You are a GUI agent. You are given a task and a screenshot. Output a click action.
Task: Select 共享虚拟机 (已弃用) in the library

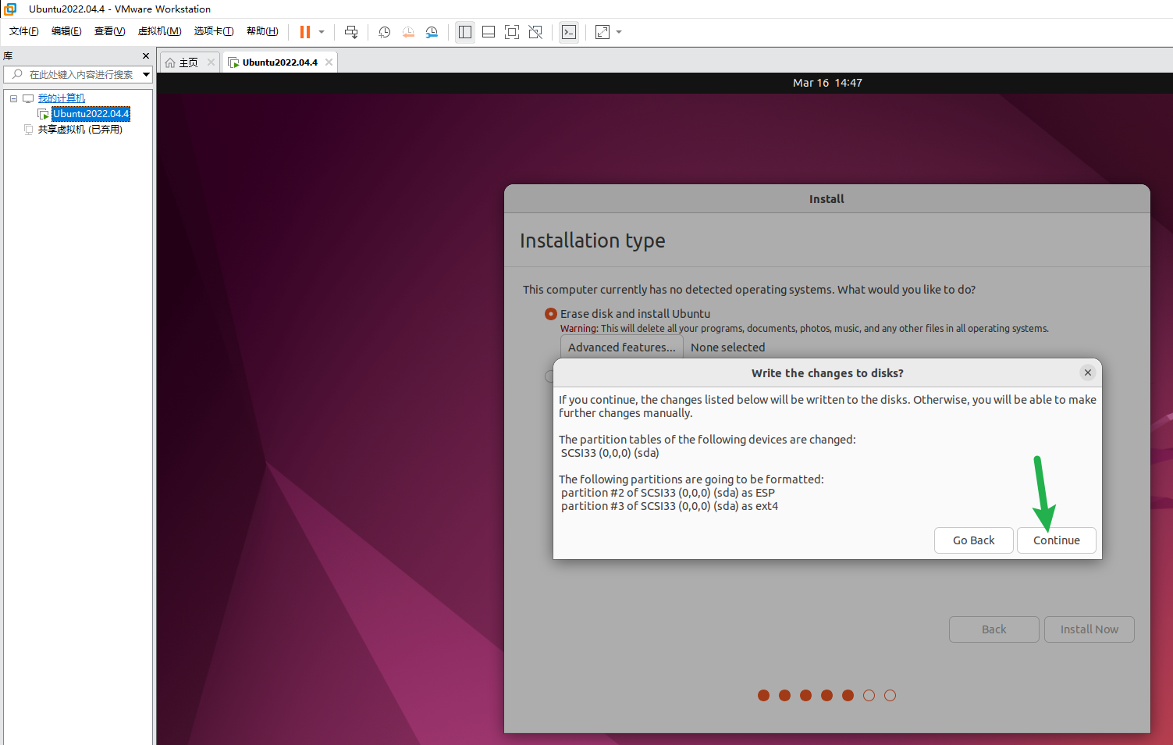80,130
